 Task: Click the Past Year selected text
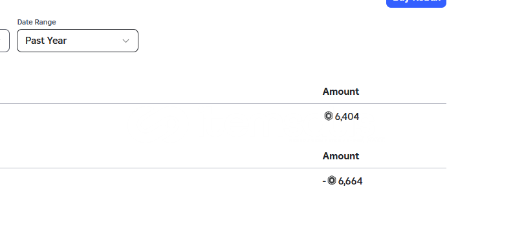point(46,41)
